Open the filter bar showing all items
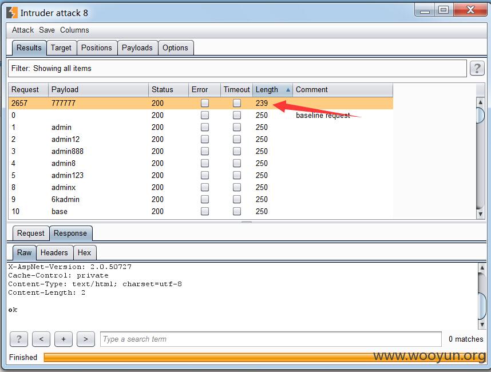The image size is (491, 372). (x=237, y=68)
